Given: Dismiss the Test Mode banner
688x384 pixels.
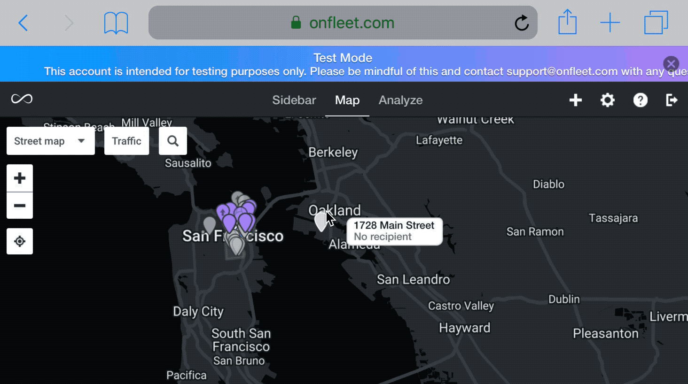Looking at the screenshot, I should 671,63.
